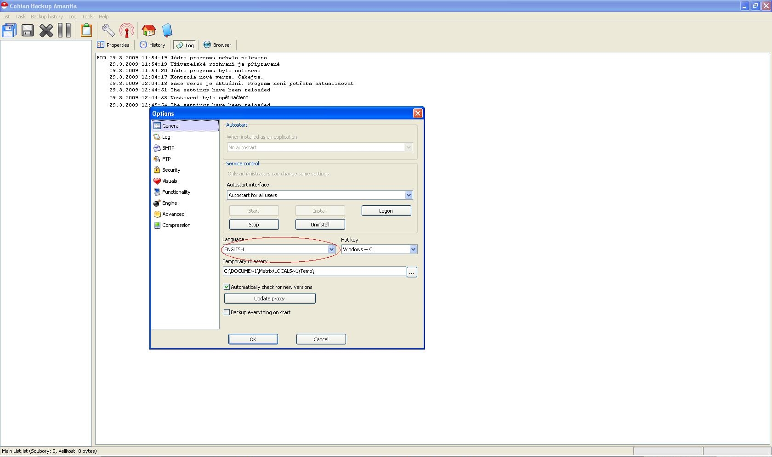Click the disabled No autostart dropdown
772x457 pixels.
click(x=320, y=147)
